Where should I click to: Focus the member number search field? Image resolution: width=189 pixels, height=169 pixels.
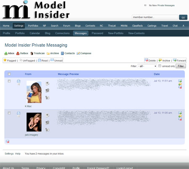[155, 17]
